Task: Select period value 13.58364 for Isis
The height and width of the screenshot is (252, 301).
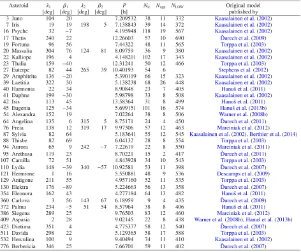Action: tap(122, 102)
